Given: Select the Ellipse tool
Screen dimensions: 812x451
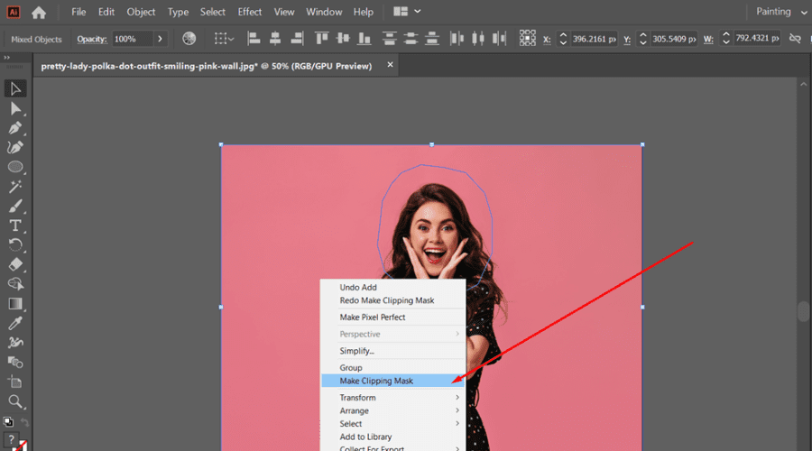Looking at the screenshot, I should pos(15,167).
